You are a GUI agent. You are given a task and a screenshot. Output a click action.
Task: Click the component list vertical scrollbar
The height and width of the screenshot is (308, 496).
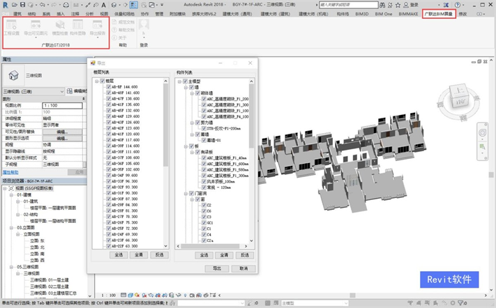tap(251, 116)
